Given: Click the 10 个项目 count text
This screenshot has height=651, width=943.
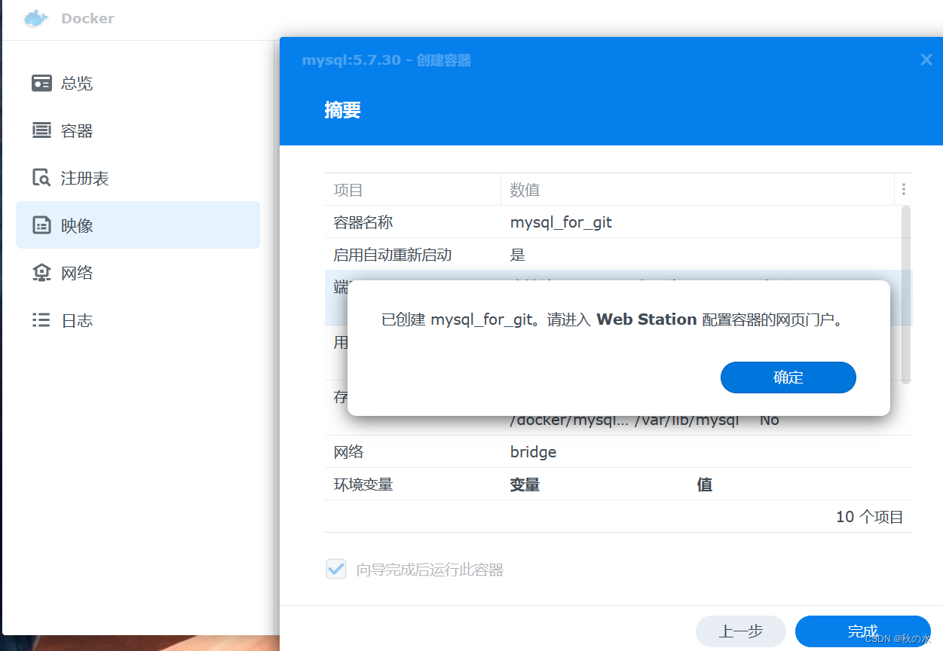Looking at the screenshot, I should (x=869, y=517).
